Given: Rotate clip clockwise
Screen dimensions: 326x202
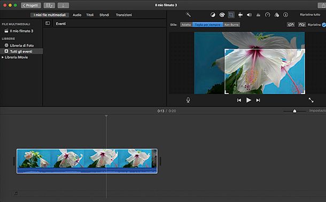Looking at the screenshot, I should pyautogui.click(x=301, y=25).
